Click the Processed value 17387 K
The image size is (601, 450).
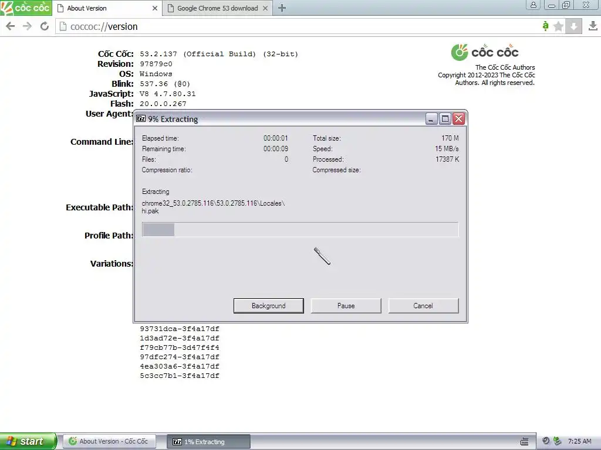click(447, 159)
